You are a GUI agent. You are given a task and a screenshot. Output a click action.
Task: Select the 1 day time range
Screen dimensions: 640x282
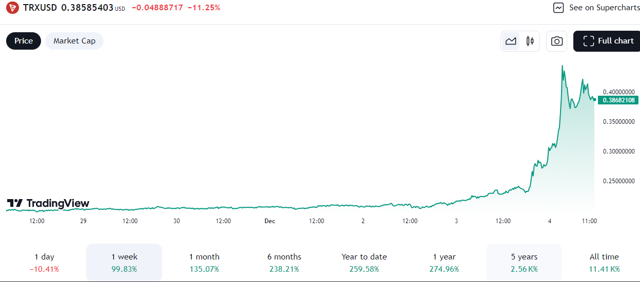44,262
